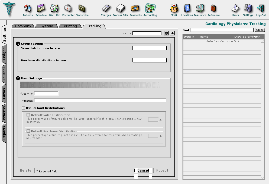This screenshot has width=269, height=184.
Task: Click the Find search field
Action: coord(222,30)
